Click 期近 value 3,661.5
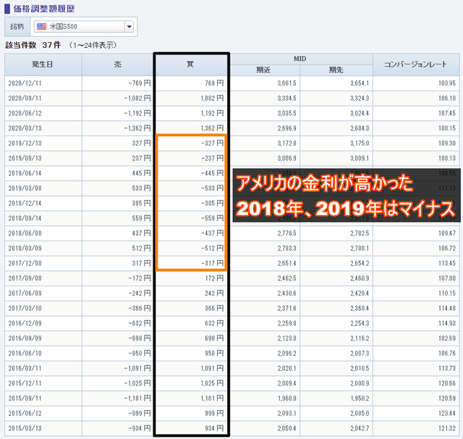The height and width of the screenshot is (439, 463). tap(286, 83)
